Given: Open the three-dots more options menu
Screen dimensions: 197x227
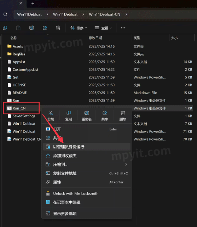Looking at the screenshot, I should click(x=123, y=28).
